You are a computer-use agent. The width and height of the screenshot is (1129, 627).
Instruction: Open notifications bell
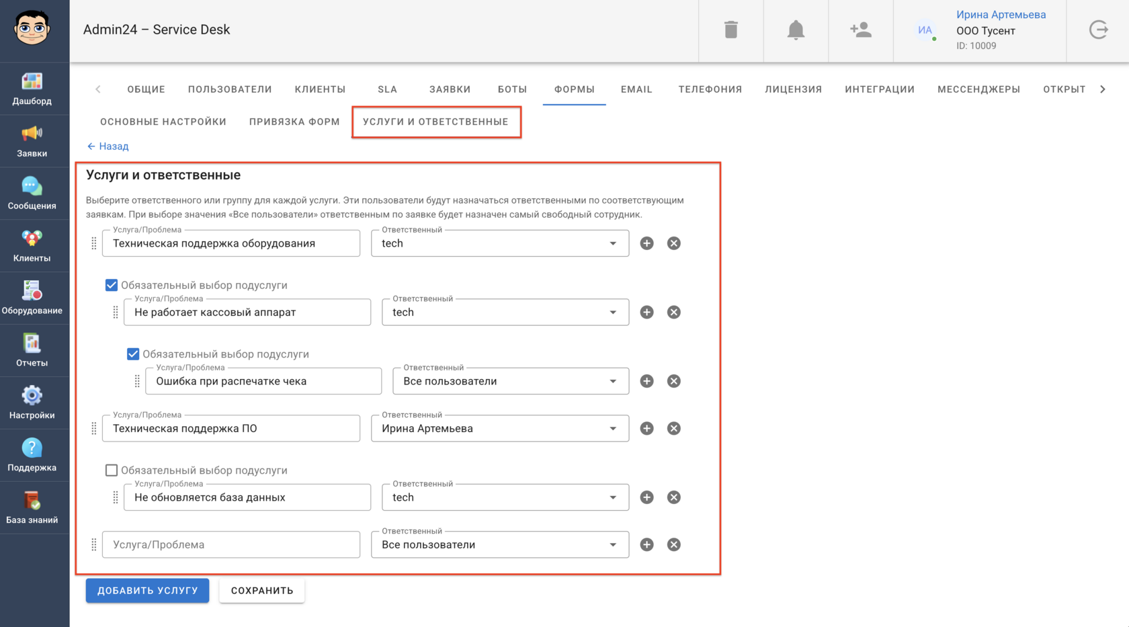(x=796, y=30)
